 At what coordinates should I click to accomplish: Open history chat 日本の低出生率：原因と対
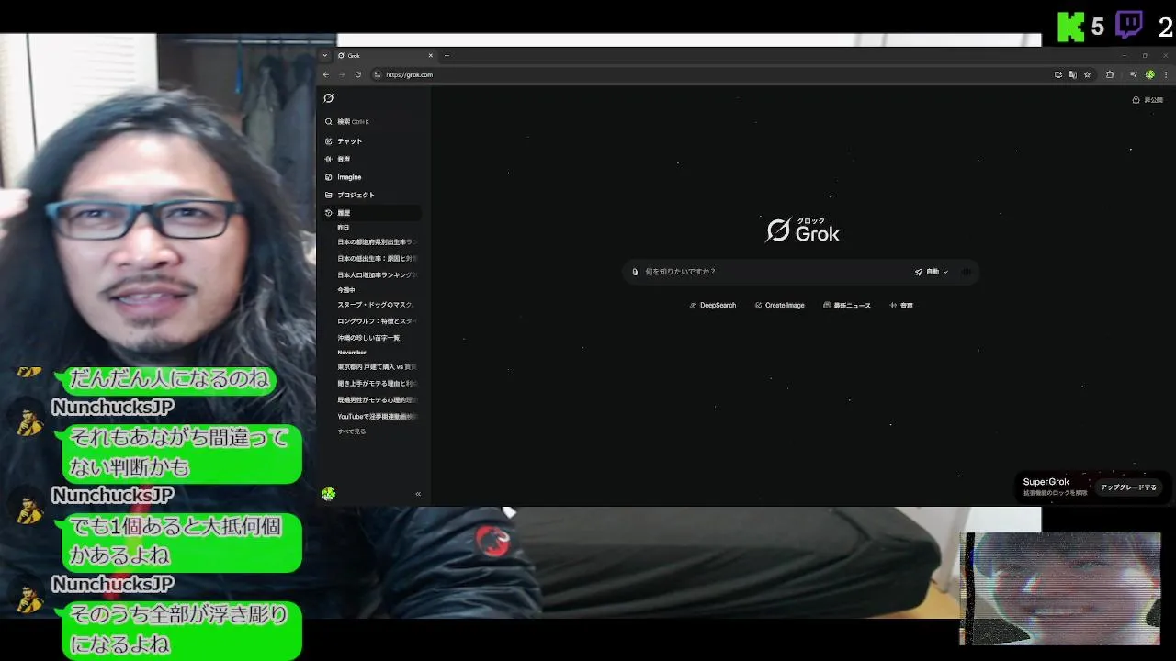coord(377,259)
